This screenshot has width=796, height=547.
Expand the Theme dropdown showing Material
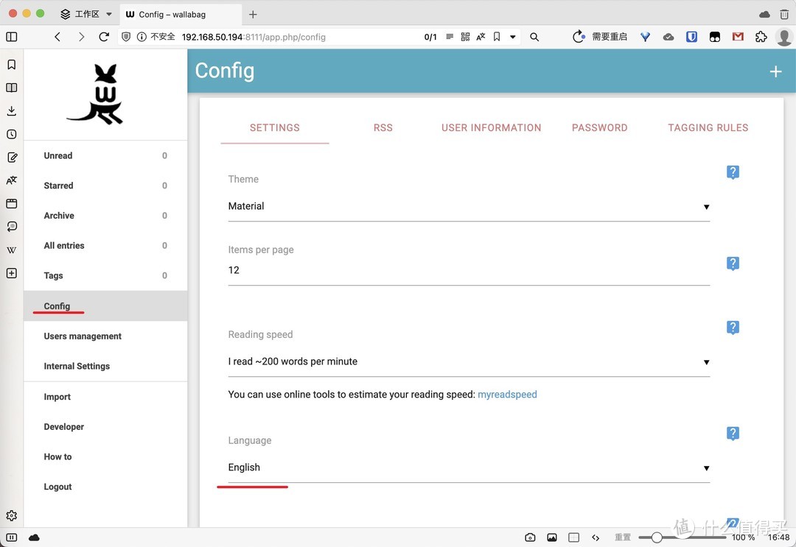(x=469, y=207)
